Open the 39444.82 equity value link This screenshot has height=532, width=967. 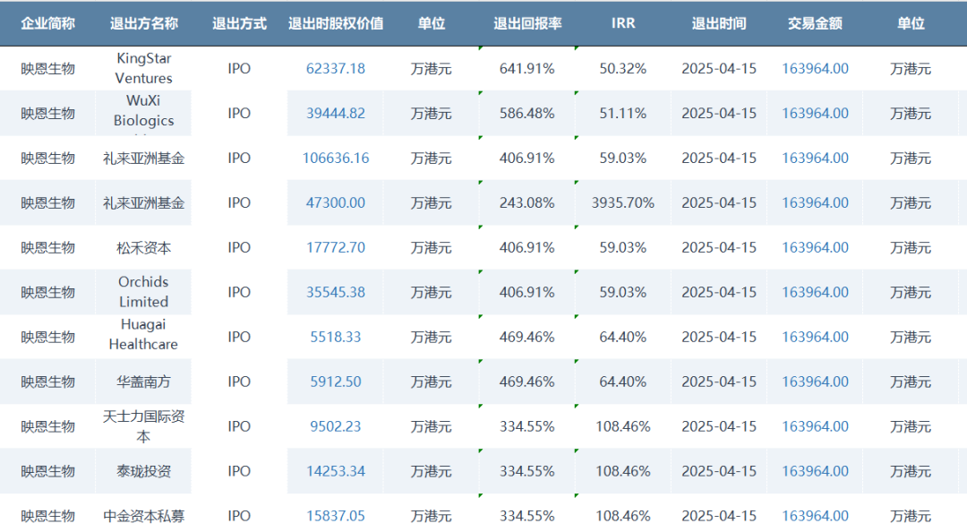point(336,114)
